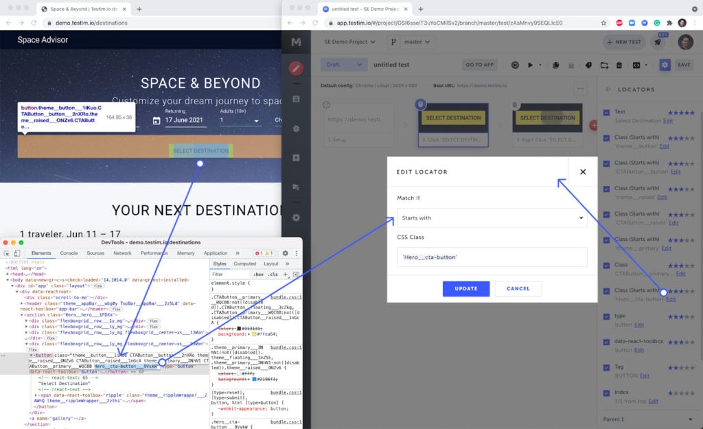
Task: Click the copy steps icon in Testim toolbar
Action: click(x=556, y=65)
